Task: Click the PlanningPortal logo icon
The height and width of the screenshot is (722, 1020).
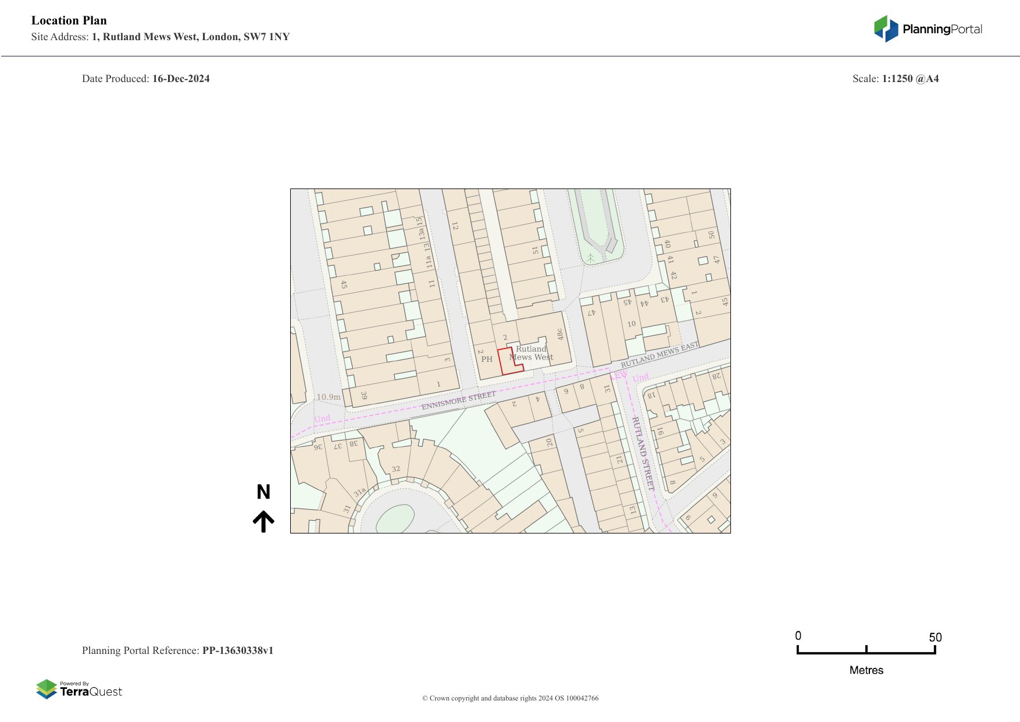Action: point(886,29)
